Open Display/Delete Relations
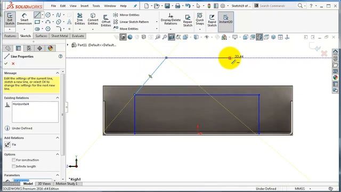Screen dimensions: 341x192 click(x=170, y=19)
